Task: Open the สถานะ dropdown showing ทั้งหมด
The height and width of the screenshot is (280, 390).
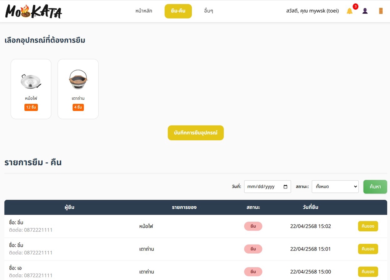Action: pyautogui.click(x=335, y=186)
